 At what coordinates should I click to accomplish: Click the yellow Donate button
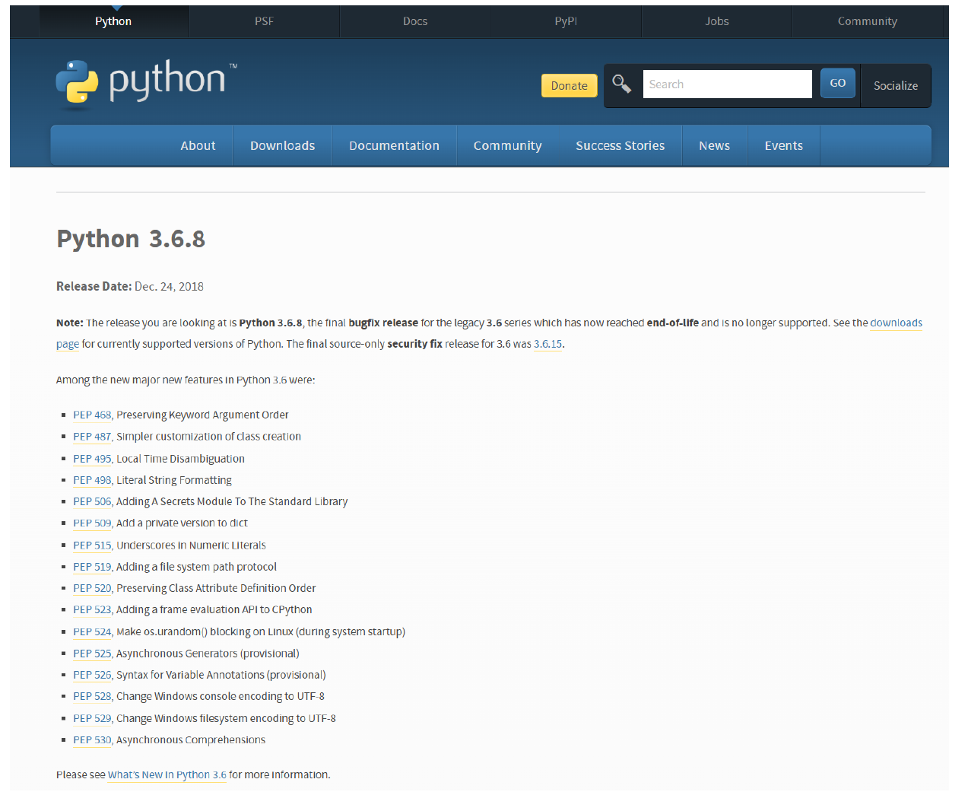pos(570,86)
